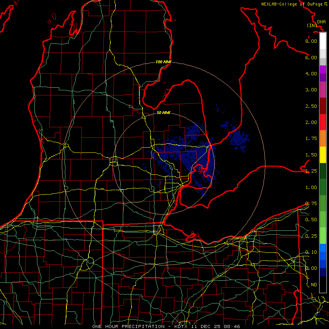This screenshot has height=329, width=329.
Task: Select the black ND swatch on the scale
Action: pos(323,284)
